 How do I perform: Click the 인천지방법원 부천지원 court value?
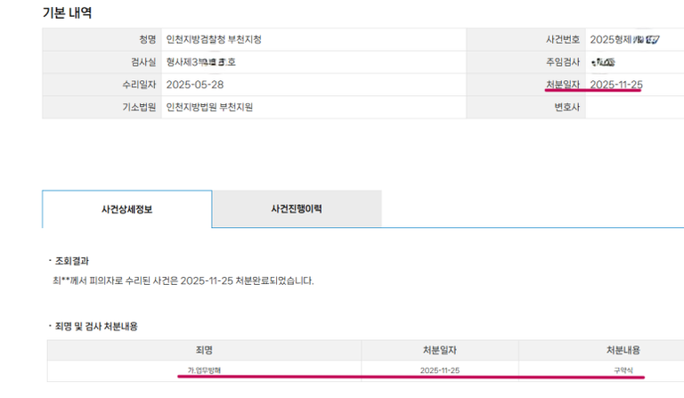point(210,107)
